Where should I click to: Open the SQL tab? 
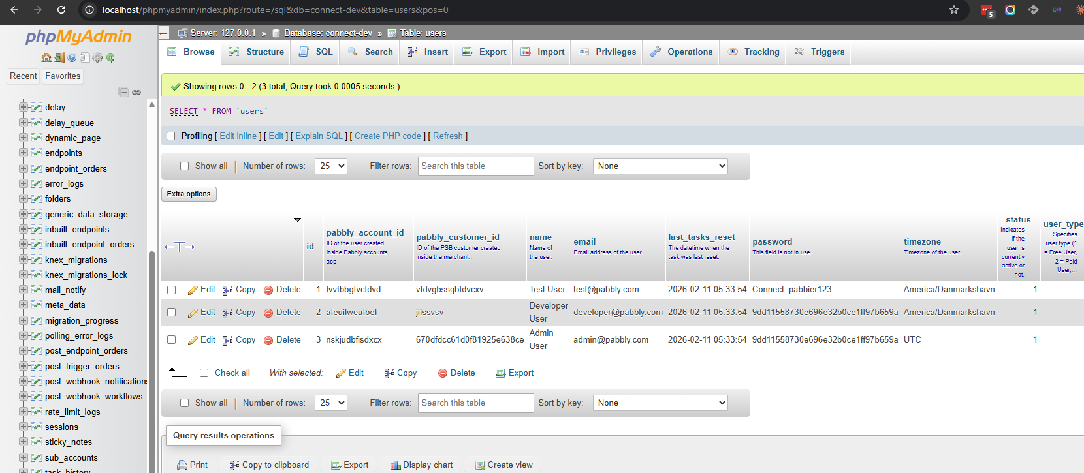(315, 52)
